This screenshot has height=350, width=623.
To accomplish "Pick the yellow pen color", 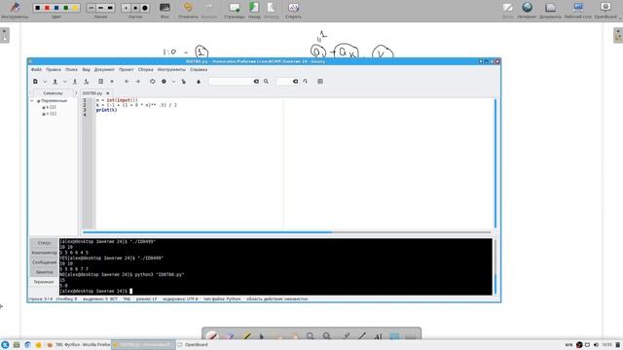I will click(x=75, y=8).
